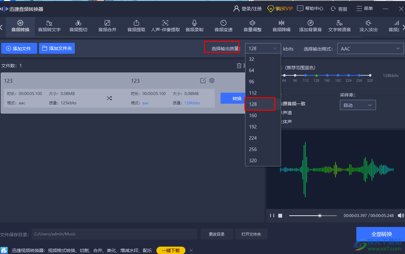Click the blue 128kbits output quality text

[x=192, y=103]
